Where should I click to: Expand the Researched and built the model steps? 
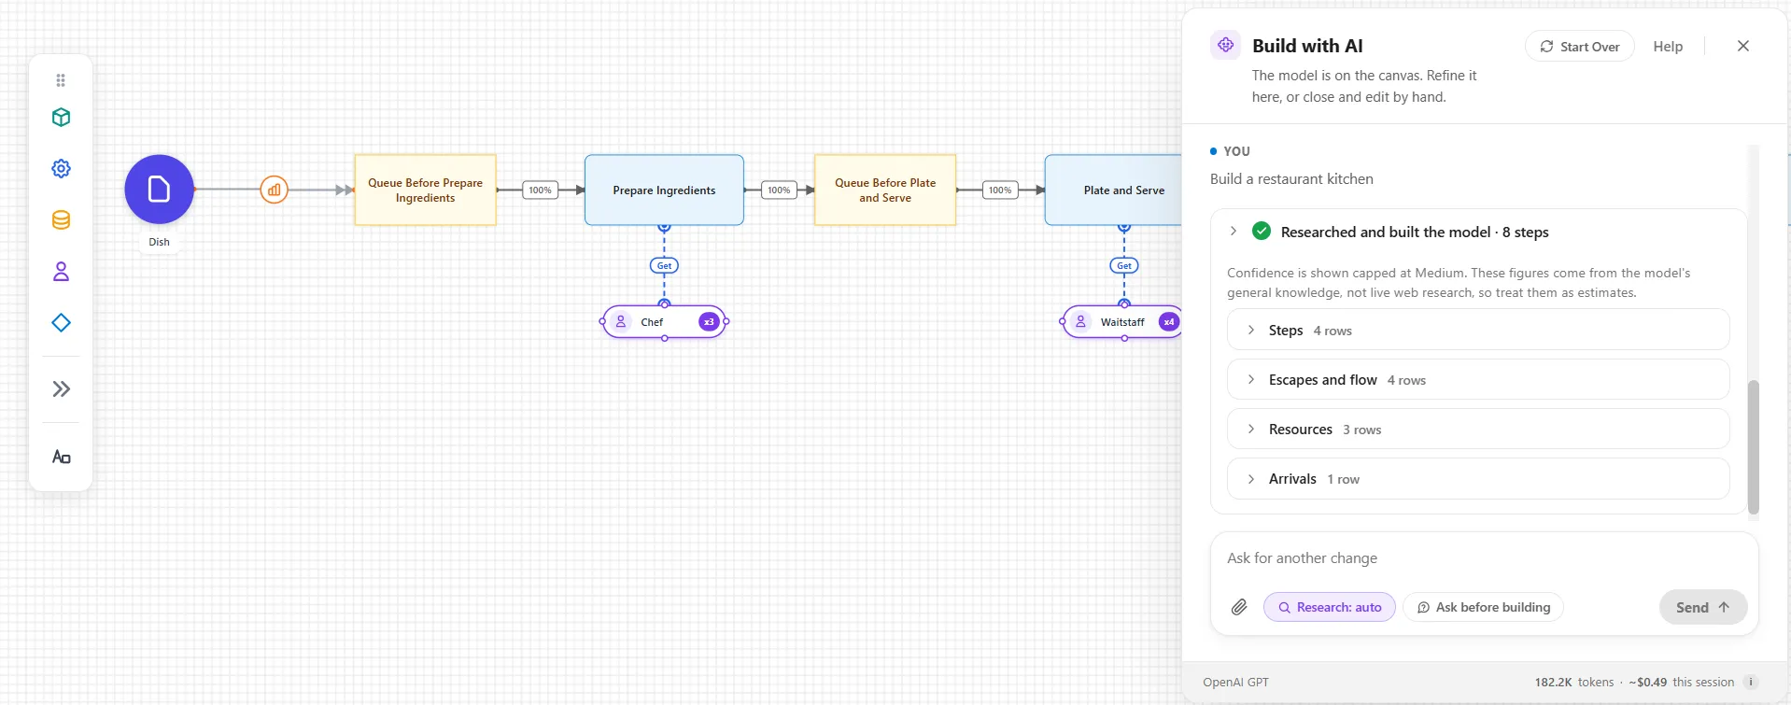coord(1233,231)
